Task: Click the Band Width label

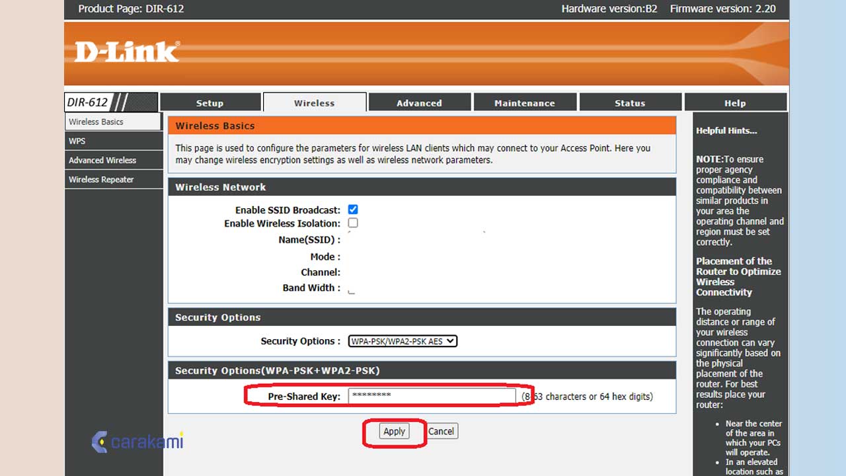Action: click(x=311, y=288)
